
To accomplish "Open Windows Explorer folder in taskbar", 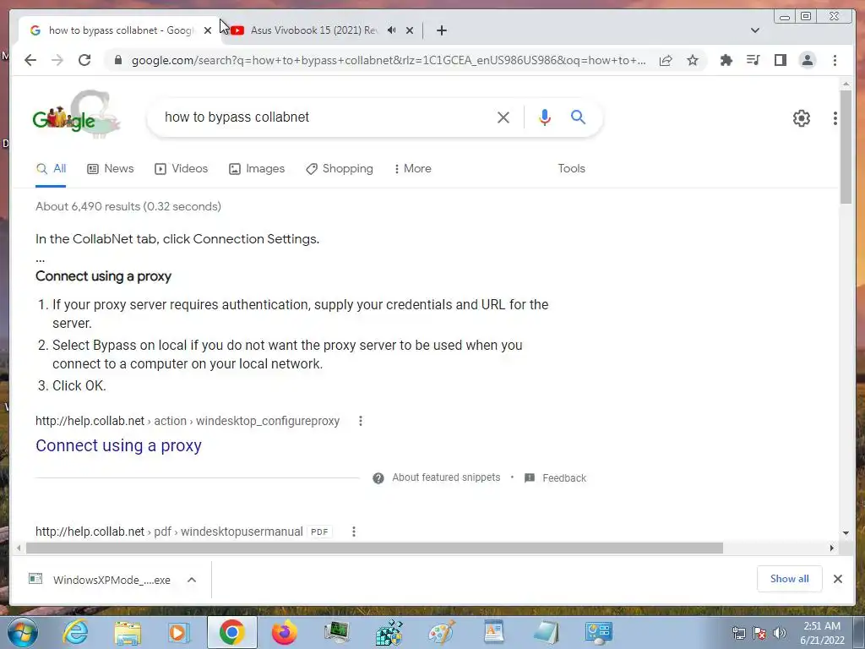I will click(128, 632).
